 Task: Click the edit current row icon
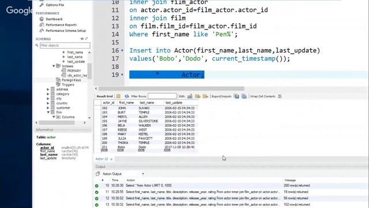190,96
